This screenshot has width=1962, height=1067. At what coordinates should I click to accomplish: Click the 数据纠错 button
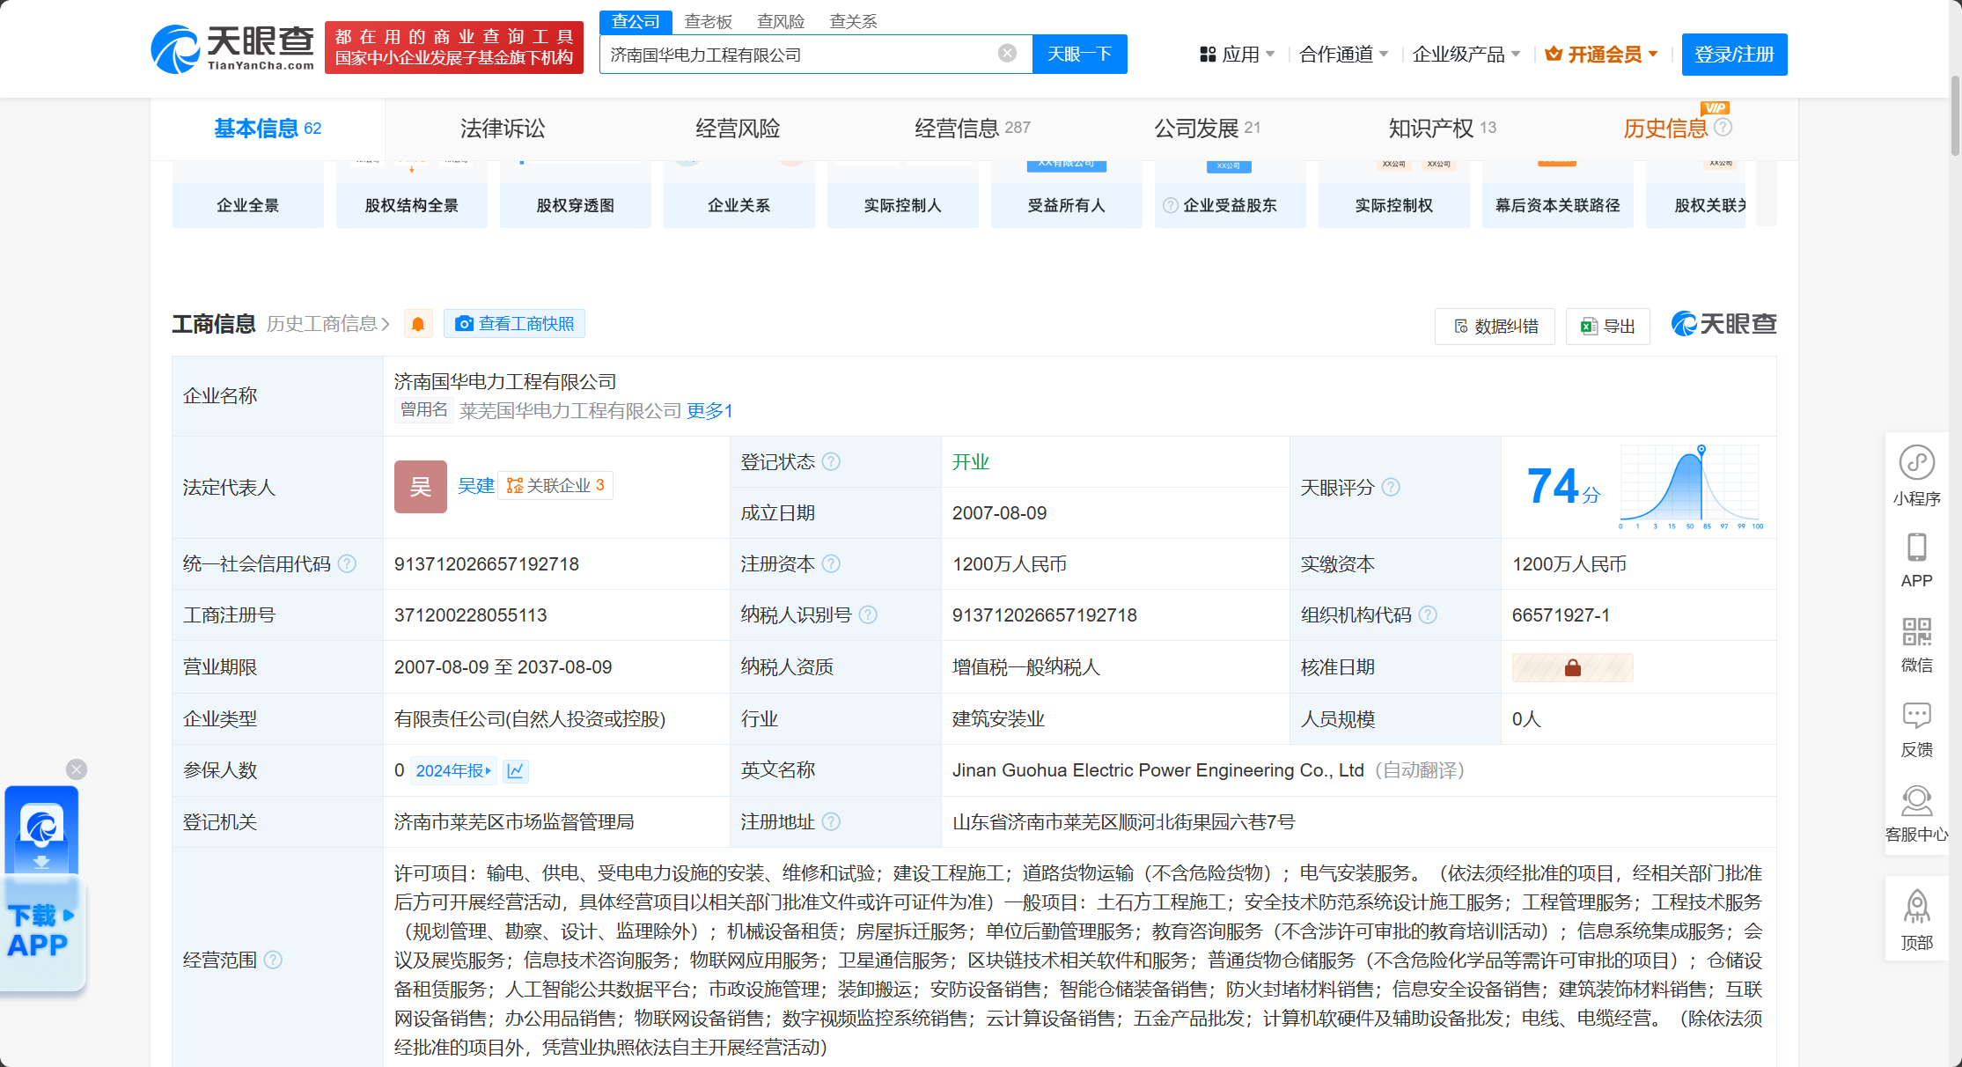[x=1495, y=327]
